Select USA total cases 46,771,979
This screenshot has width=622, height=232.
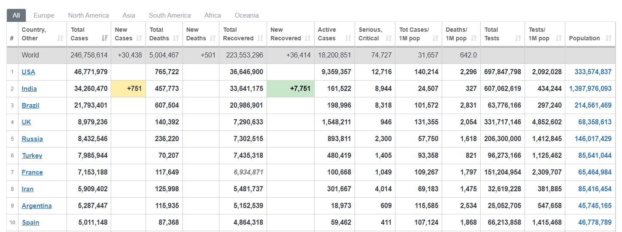91,72
